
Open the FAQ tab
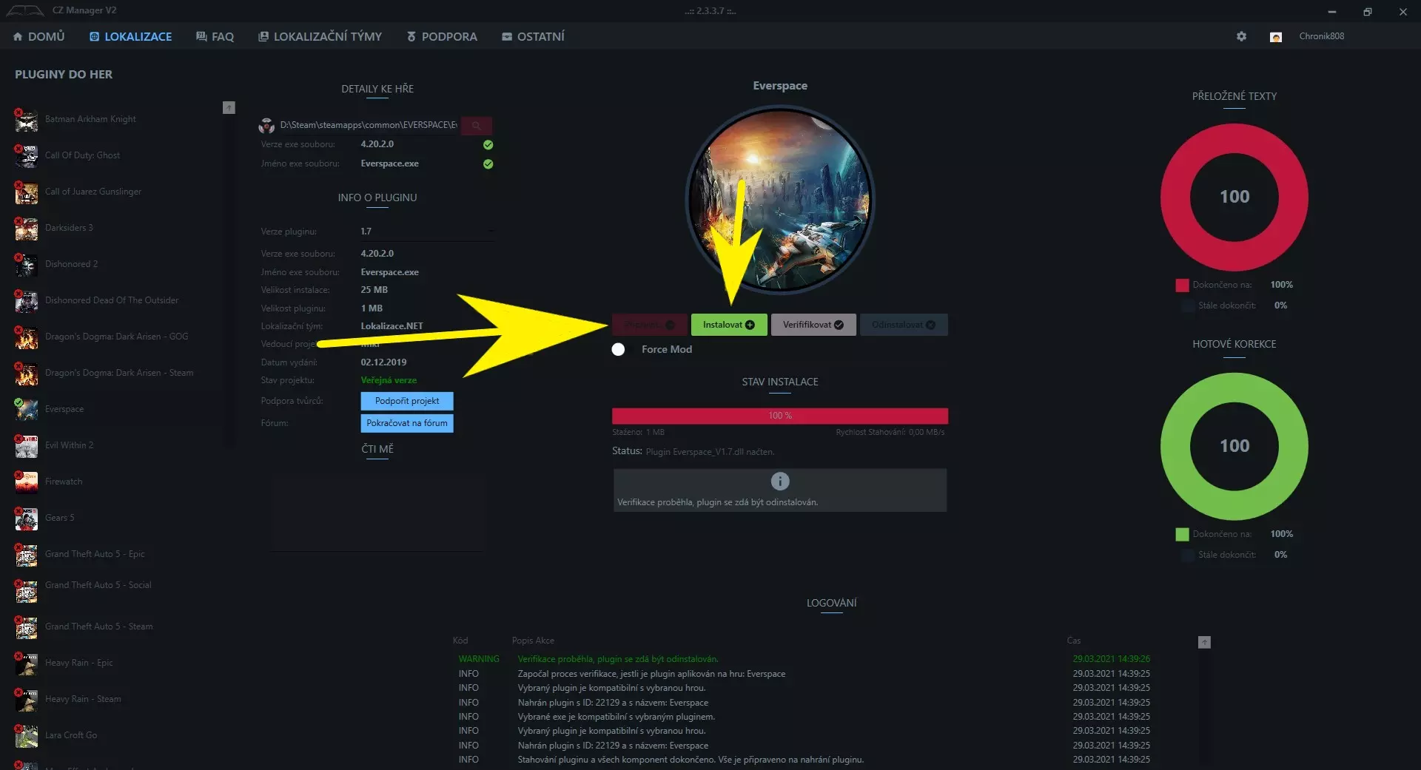point(215,36)
